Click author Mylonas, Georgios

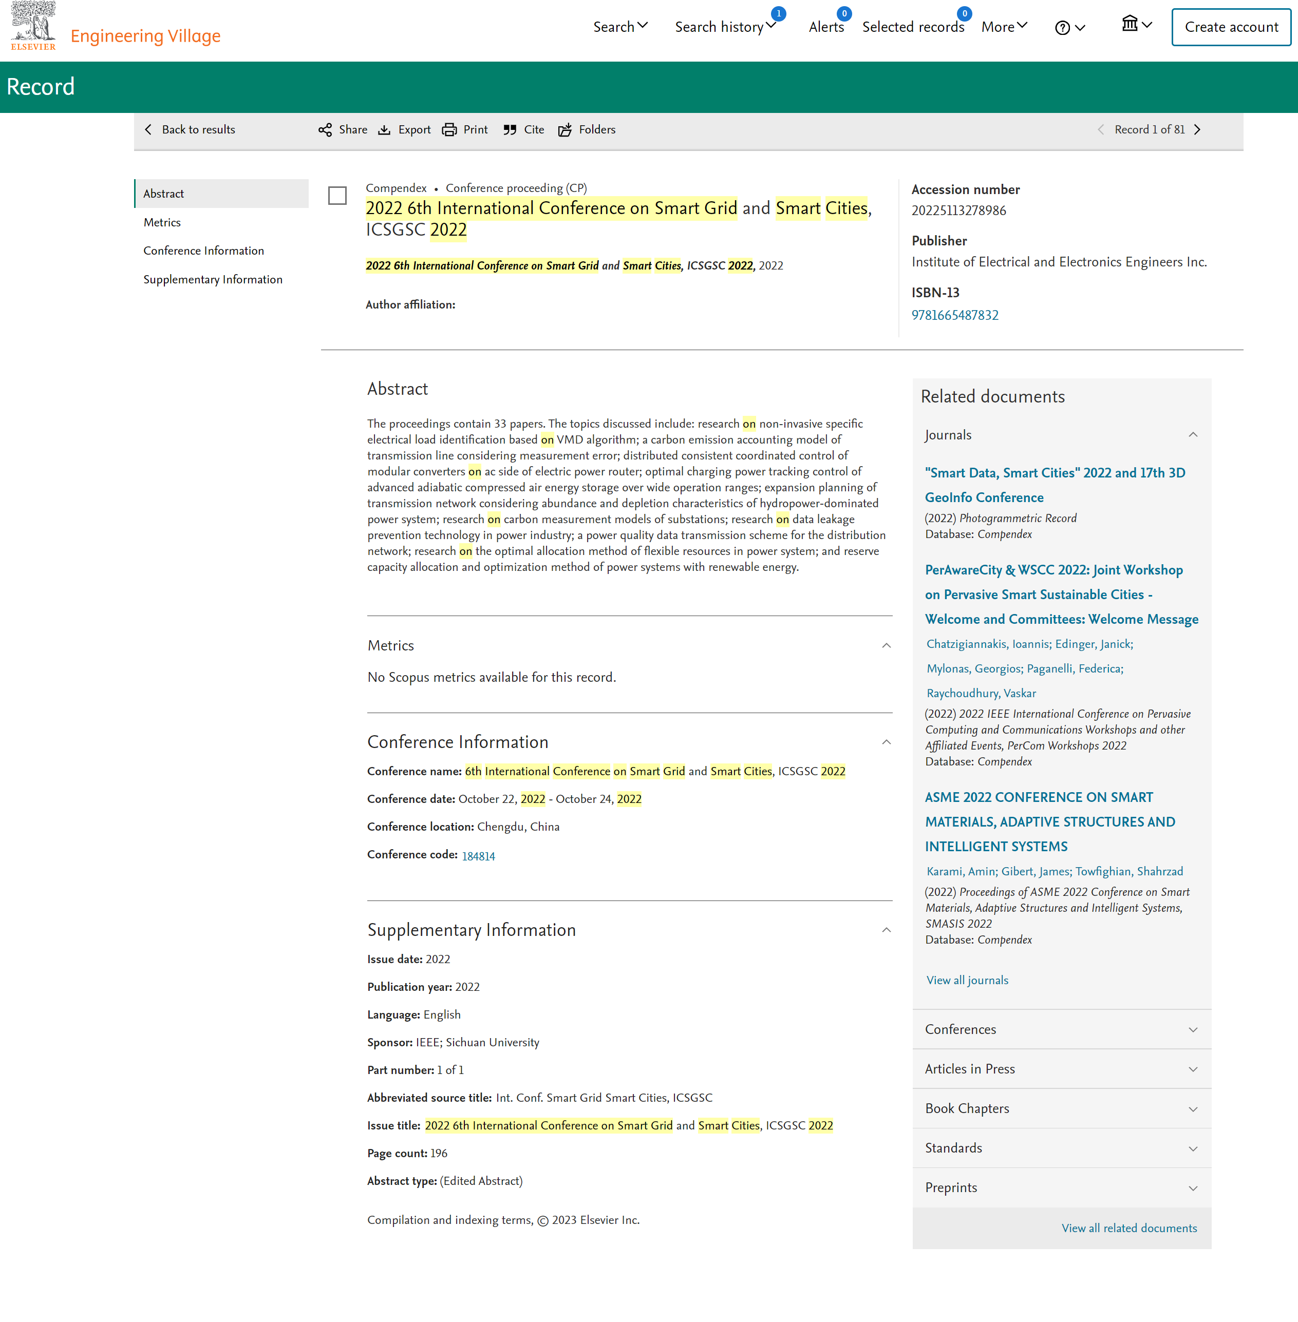pos(973,668)
